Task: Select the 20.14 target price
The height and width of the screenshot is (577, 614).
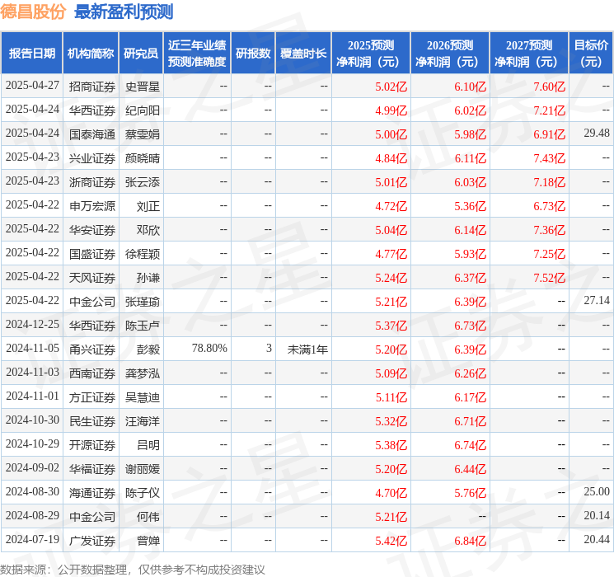Action: pos(597,516)
